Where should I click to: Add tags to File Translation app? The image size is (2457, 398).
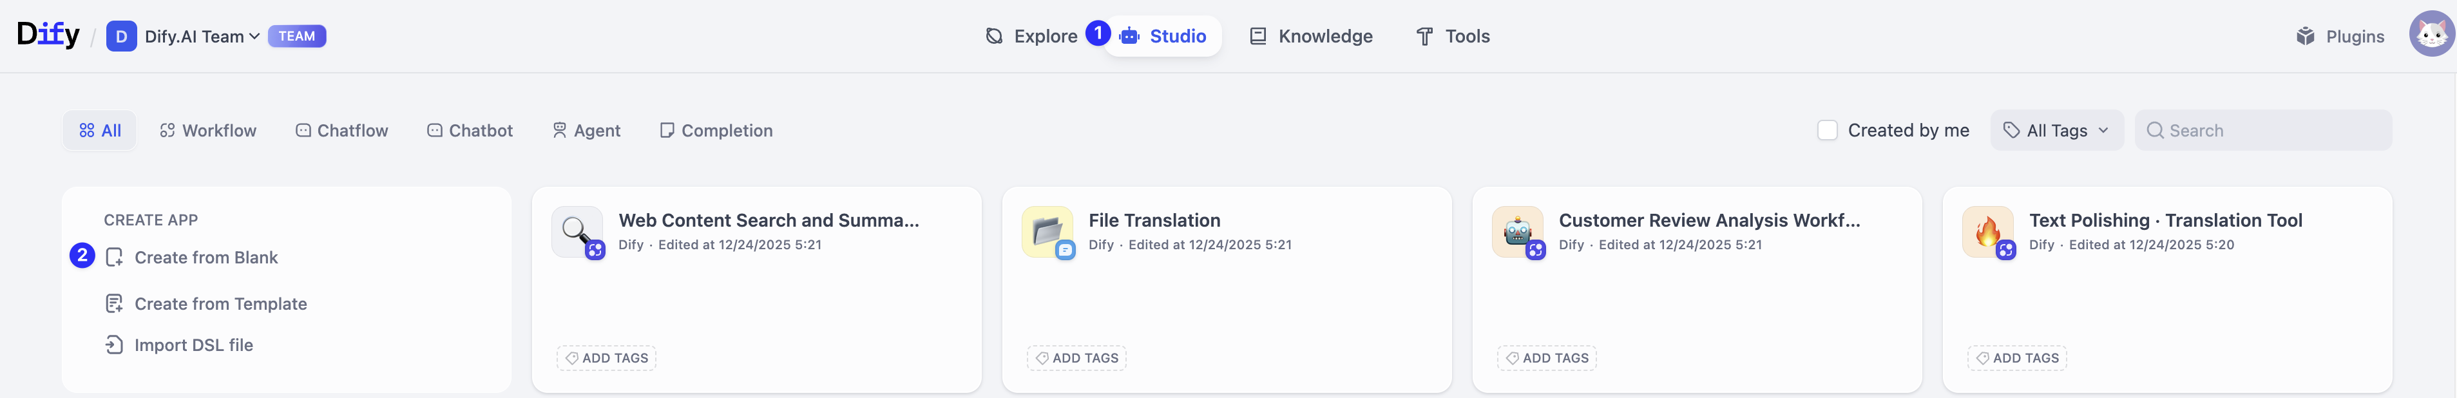[1076, 359]
